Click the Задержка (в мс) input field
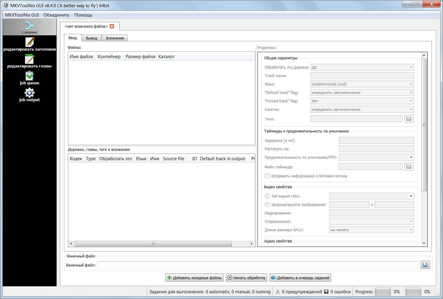This screenshot has height=299, width=443. (376, 140)
